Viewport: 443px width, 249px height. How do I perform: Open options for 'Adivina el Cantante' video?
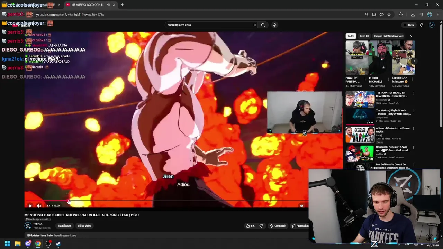tap(413, 129)
